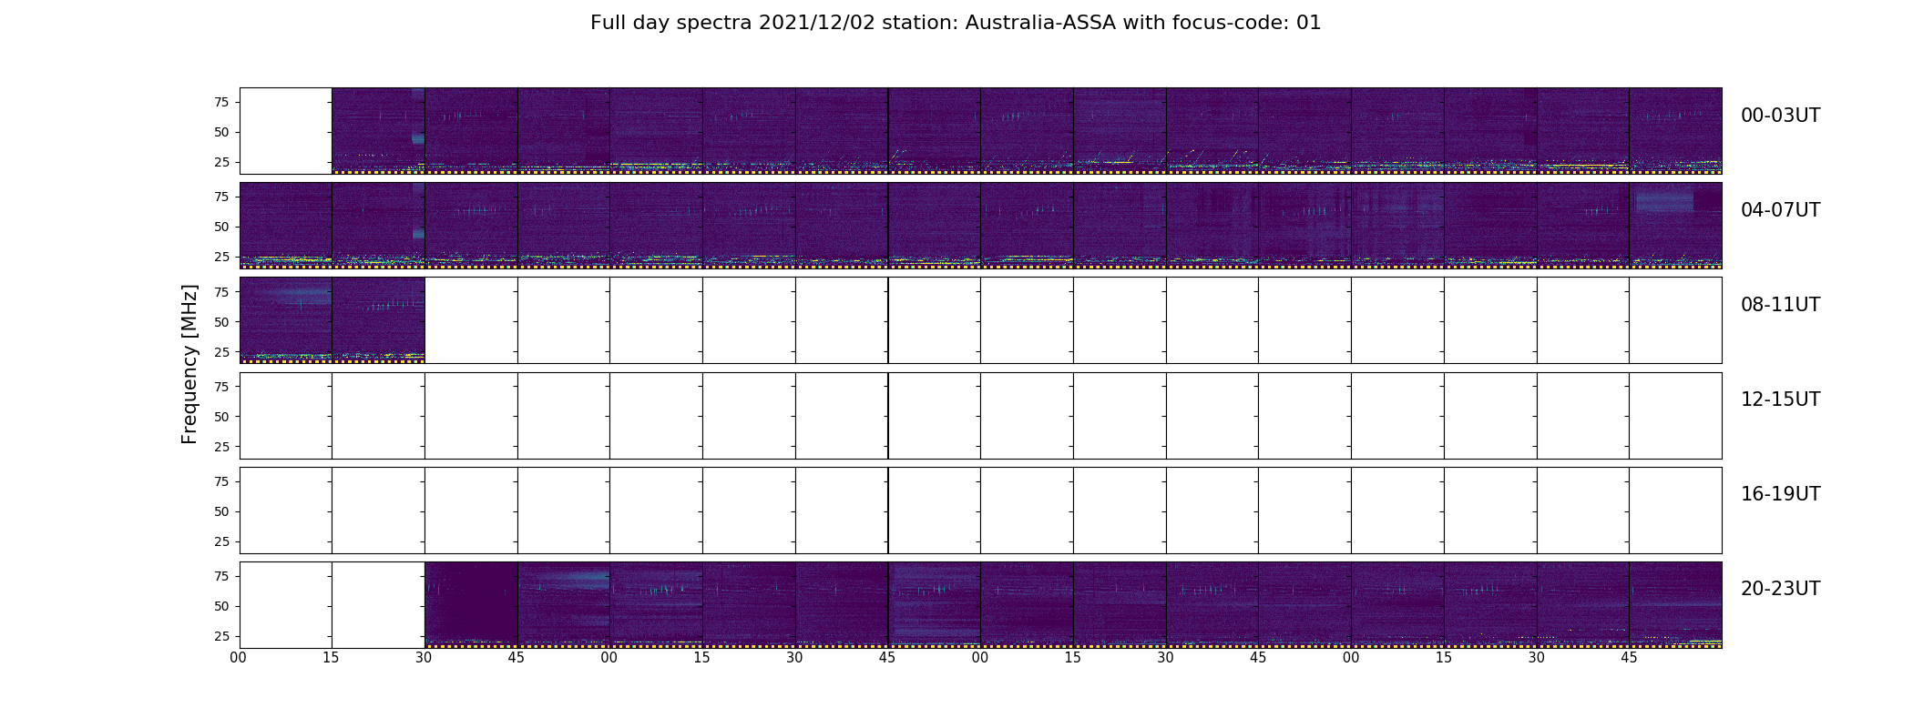This screenshot has height=728, width=1913.
Task: Open the last spectrogram panel of the 00-03UT row
Action: point(1675,131)
